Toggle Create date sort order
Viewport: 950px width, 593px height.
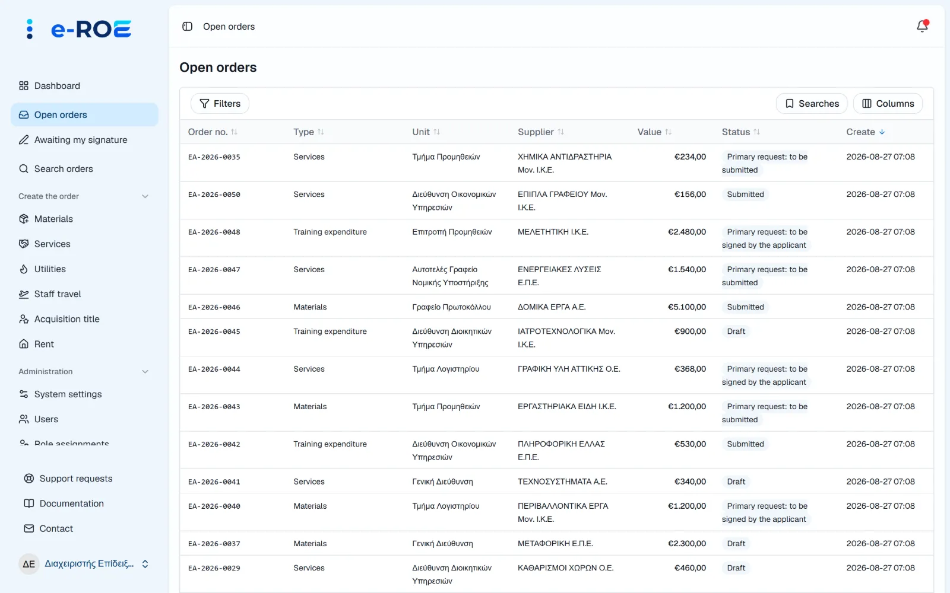click(x=866, y=132)
